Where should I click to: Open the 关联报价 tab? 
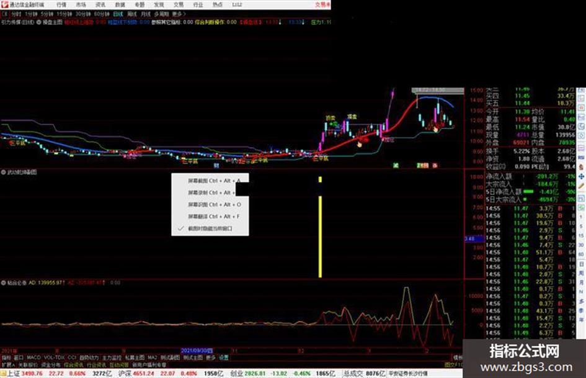click(28, 364)
